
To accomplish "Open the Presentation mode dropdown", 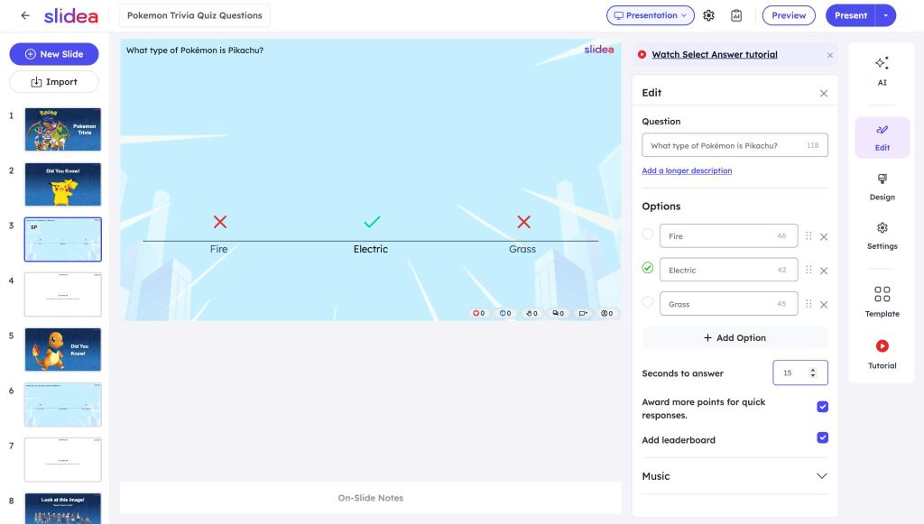I will coord(650,15).
